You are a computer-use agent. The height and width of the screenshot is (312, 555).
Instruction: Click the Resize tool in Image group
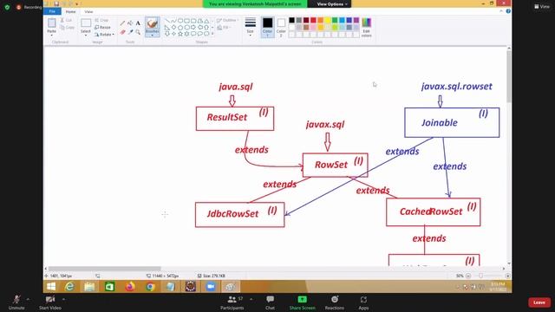[x=102, y=27]
